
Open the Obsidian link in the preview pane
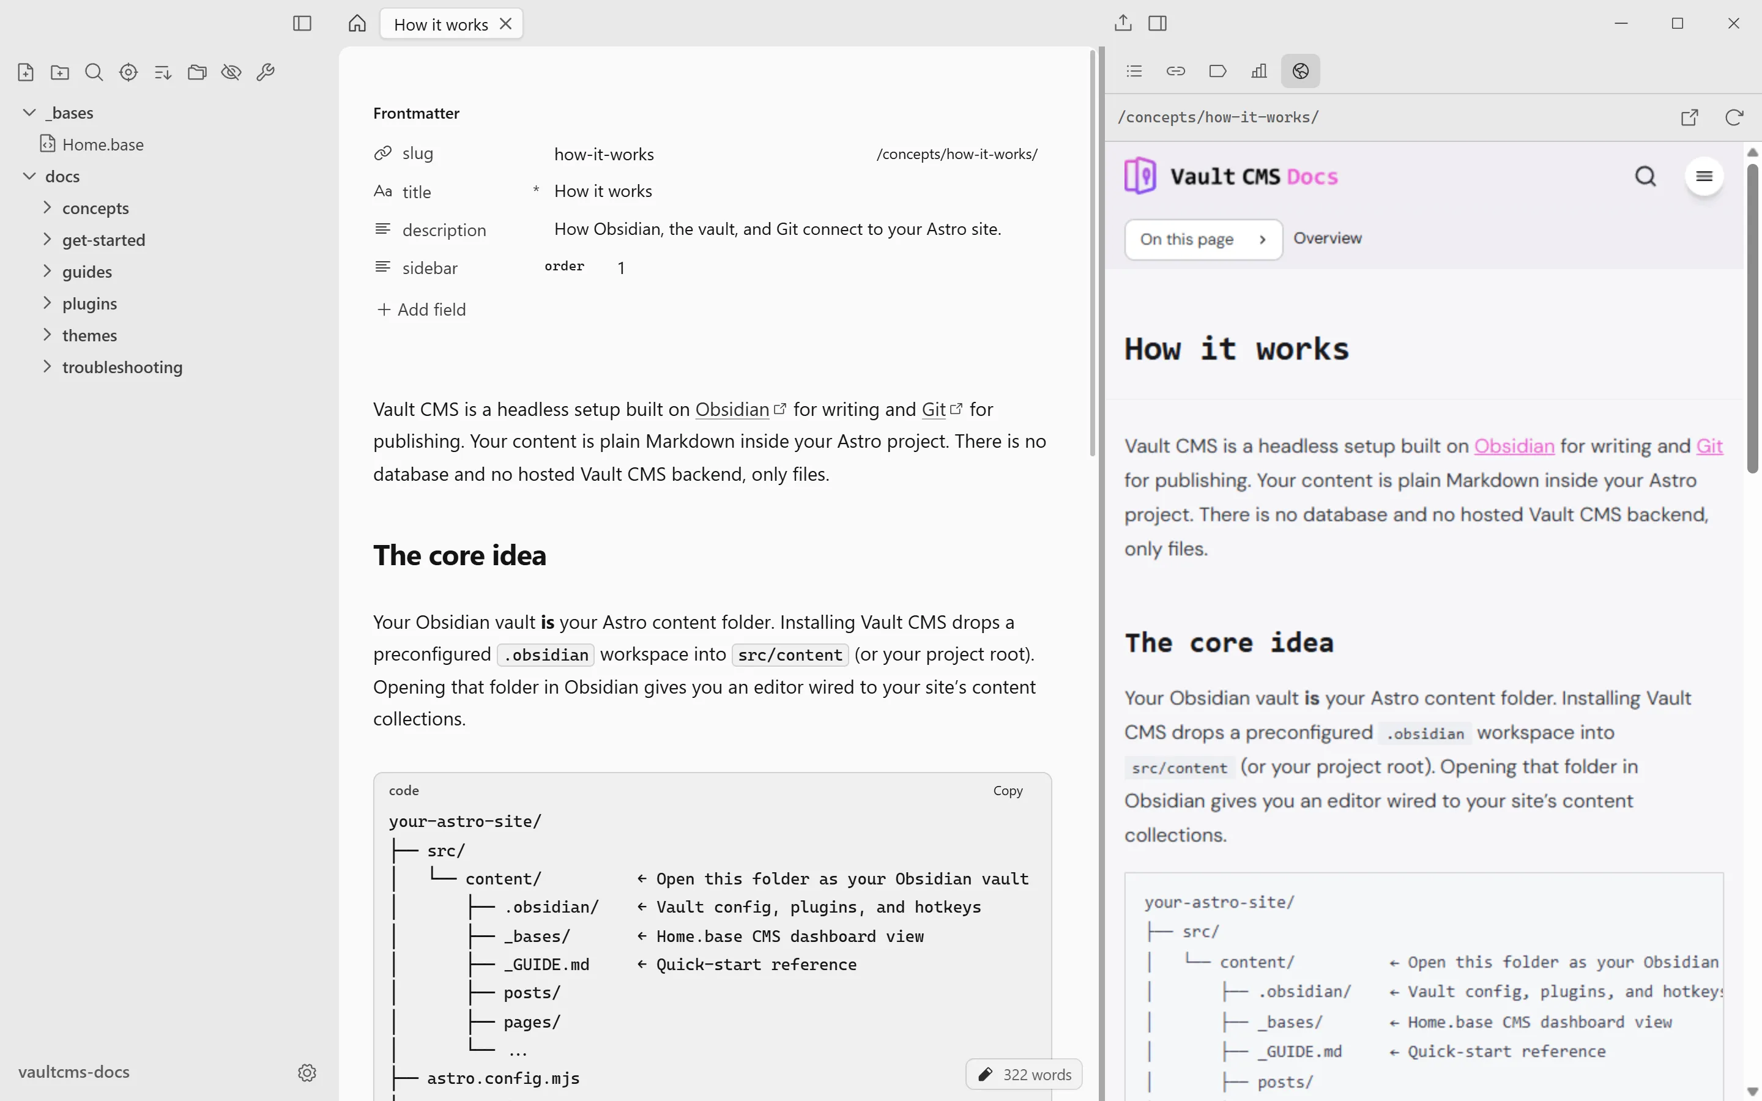(x=1514, y=446)
